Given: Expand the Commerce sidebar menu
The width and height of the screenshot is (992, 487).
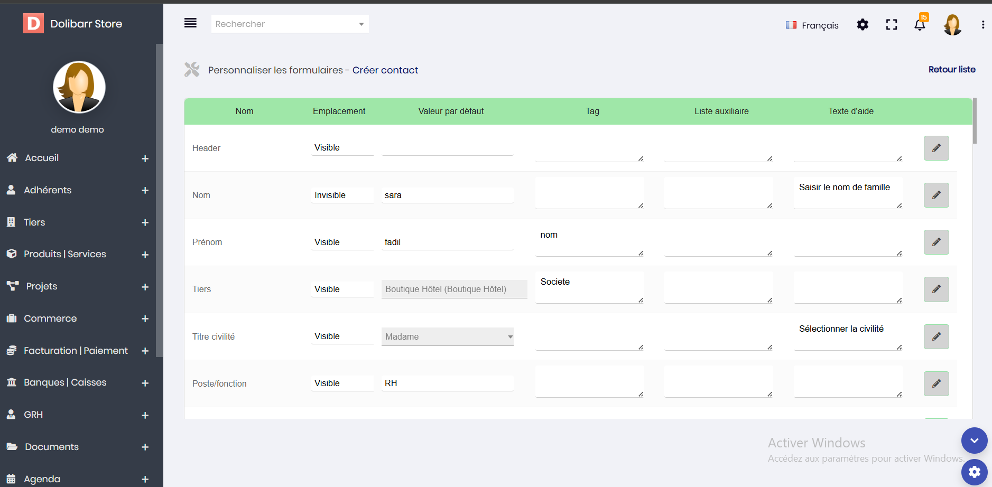Looking at the screenshot, I should click(x=145, y=319).
